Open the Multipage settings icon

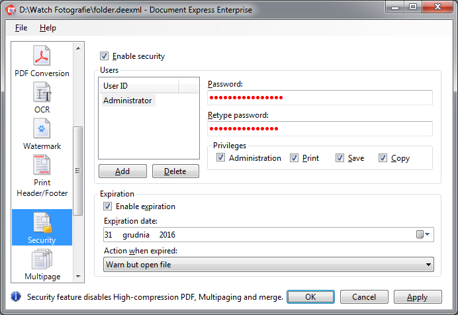click(x=42, y=259)
